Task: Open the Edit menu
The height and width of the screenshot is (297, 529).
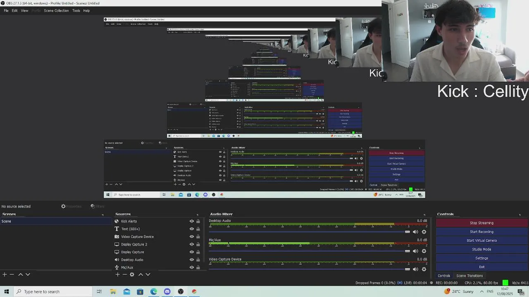Action: [x=14, y=10]
